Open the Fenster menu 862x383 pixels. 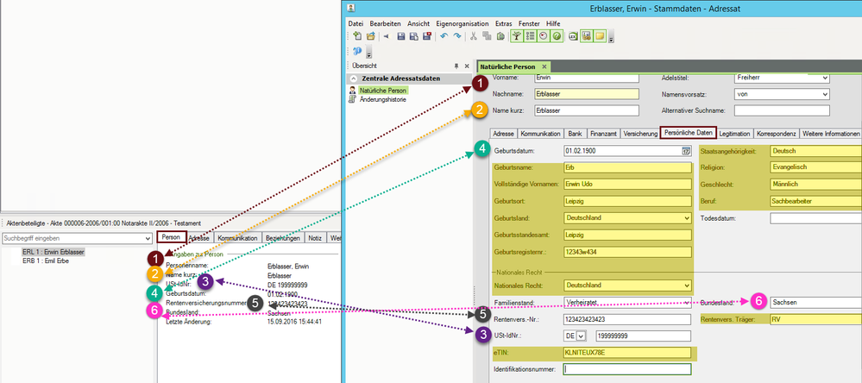(529, 23)
